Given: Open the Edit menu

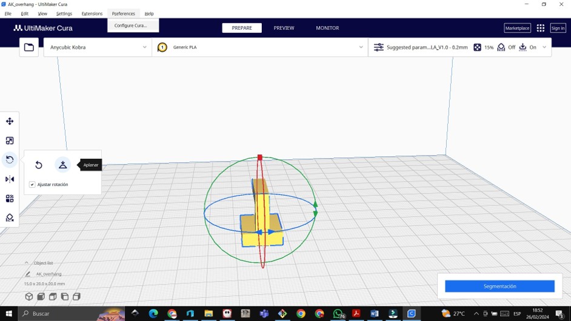Looking at the screenshot, I should [24, 13].
